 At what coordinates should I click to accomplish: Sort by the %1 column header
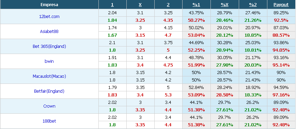click(x=196, y=5)
